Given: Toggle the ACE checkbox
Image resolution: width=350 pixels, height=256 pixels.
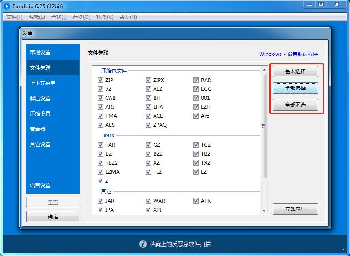Looking at the screenshot, I should click(x=148, y=116).
